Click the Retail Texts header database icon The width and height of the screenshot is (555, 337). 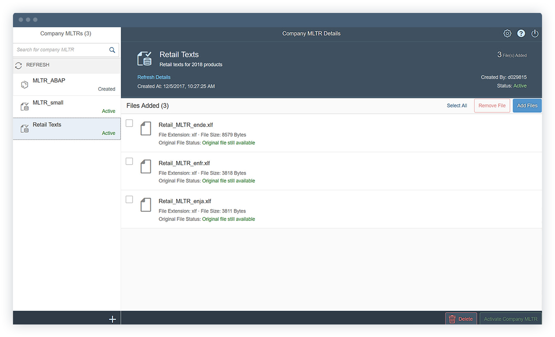coord(144,59)
